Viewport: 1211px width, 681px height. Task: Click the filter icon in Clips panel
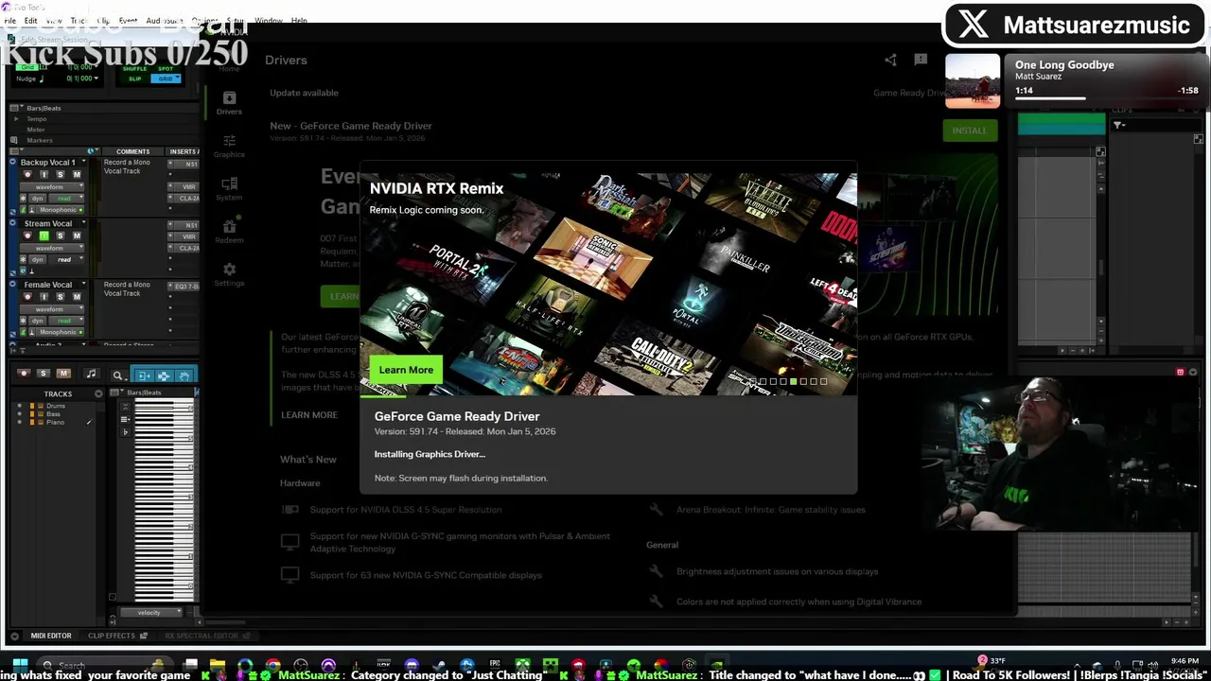(1118, 125)
